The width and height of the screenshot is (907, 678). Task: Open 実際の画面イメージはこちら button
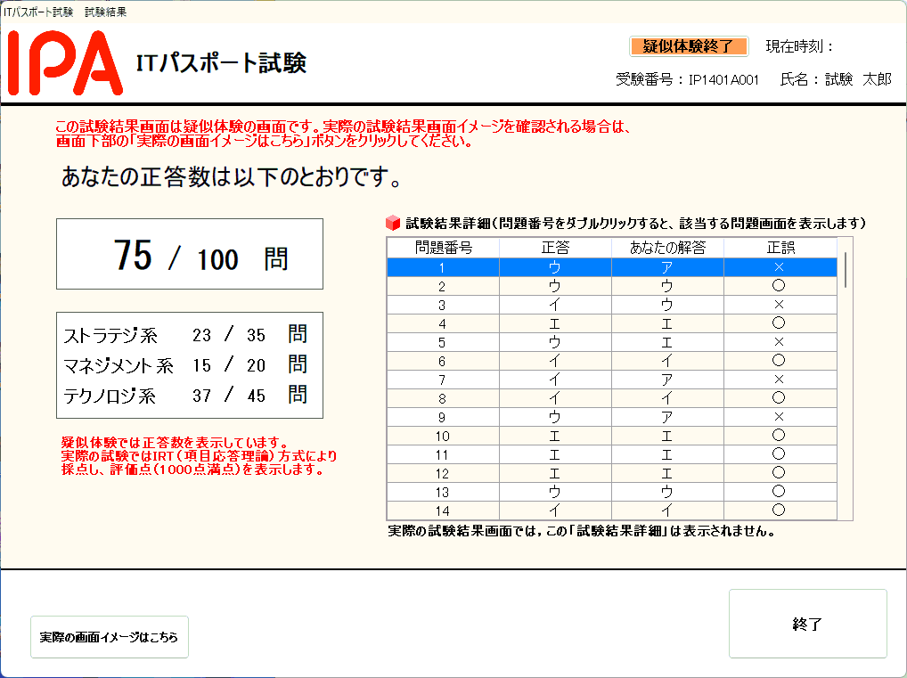110,637
